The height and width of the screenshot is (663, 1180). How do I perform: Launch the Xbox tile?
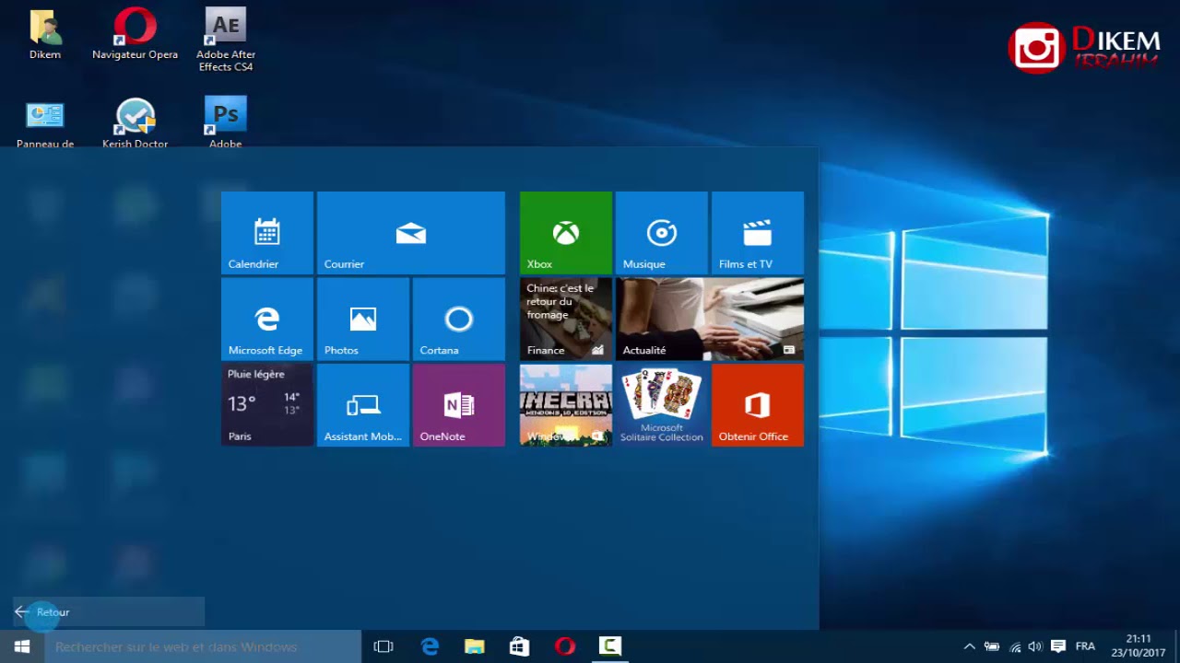click(x=566, y=233)
